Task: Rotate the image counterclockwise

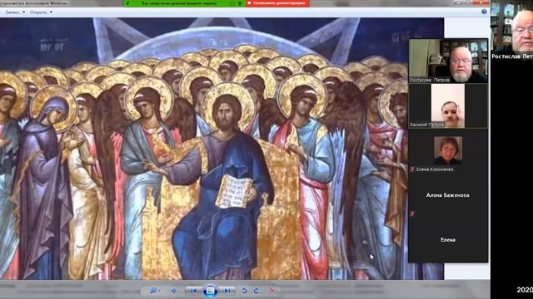Action: (x=244, y=291)
